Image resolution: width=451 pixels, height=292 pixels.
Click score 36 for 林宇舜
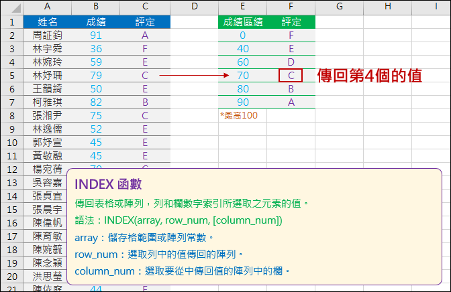[x=96, y=49]
